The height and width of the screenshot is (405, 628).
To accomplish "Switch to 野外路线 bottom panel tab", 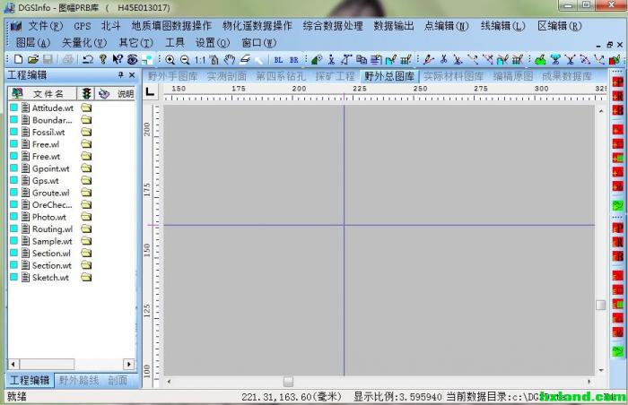I will coord(80,380).
